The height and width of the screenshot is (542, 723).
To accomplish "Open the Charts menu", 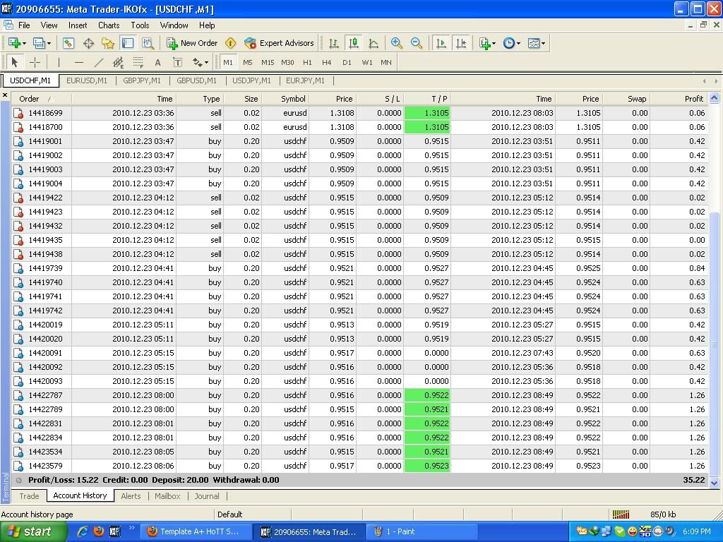I will (x=109, y=25).
